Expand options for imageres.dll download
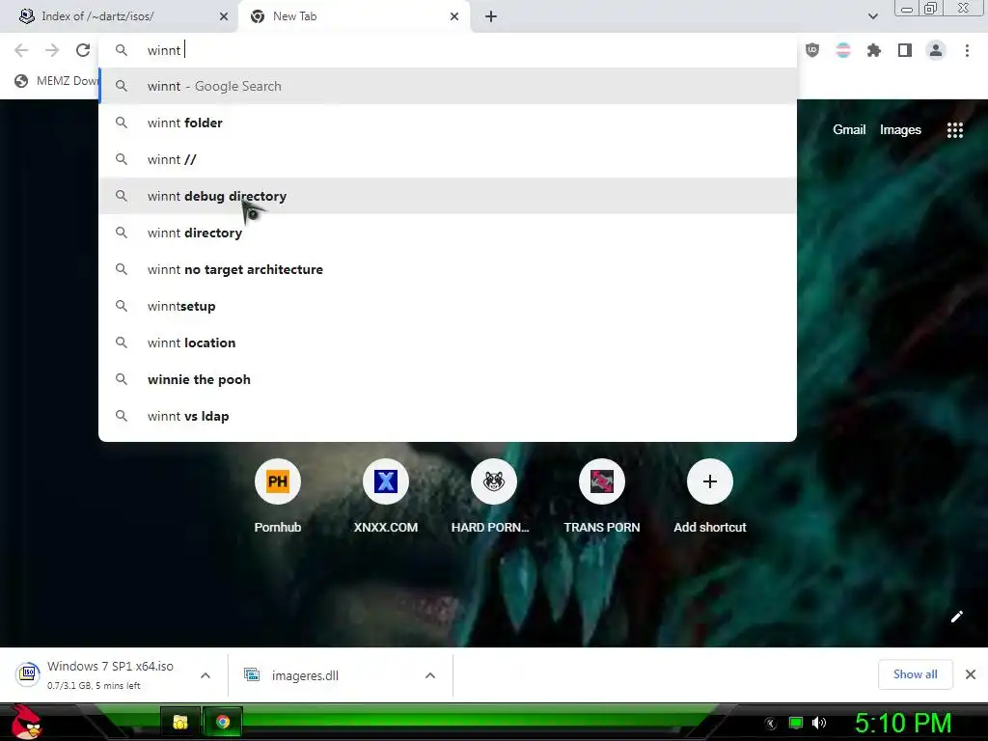Viewport: 988px width, 741px height. (430, 675)
